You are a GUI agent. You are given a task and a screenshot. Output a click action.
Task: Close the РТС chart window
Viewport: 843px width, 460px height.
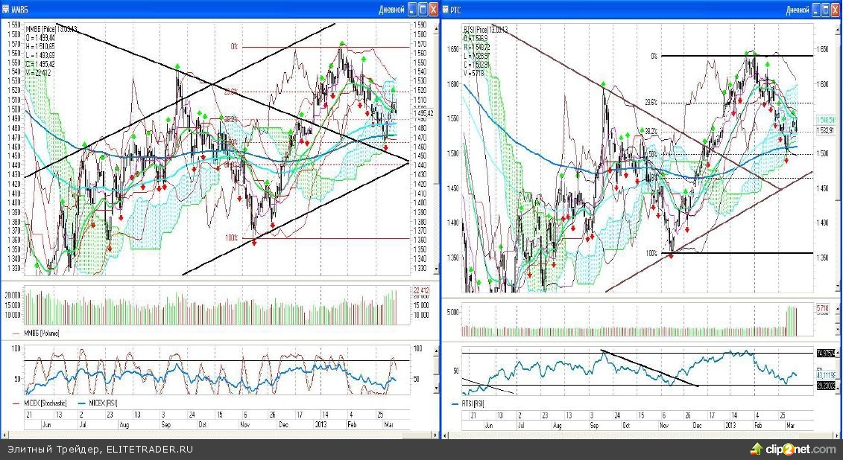pyautogui.click(x=836, y=10)
